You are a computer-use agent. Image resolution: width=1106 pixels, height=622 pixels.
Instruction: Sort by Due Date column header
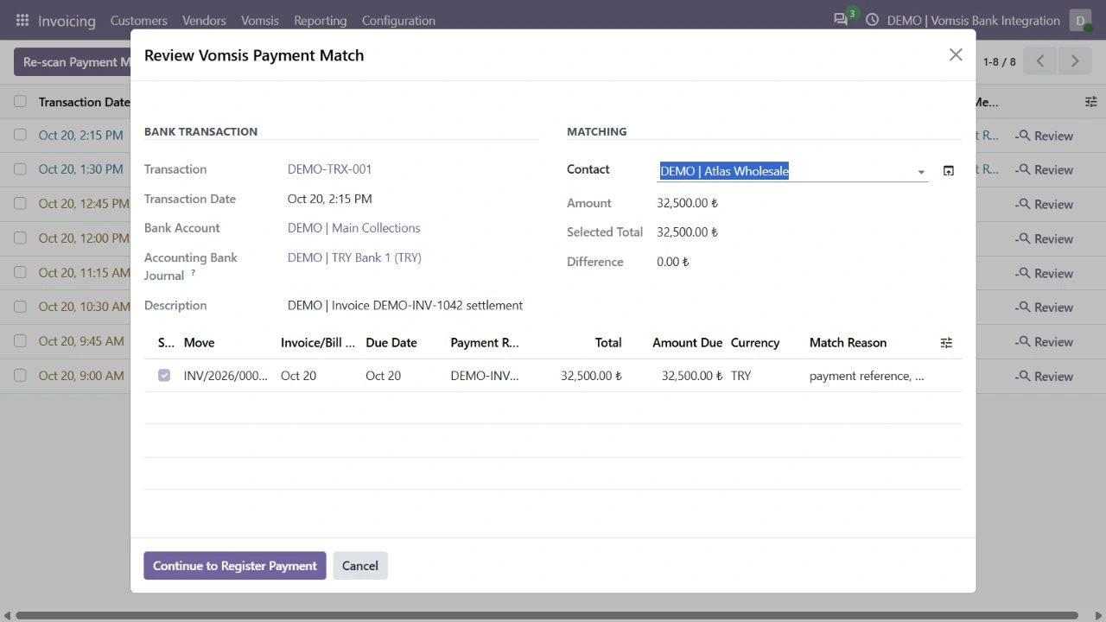[391, 343]
